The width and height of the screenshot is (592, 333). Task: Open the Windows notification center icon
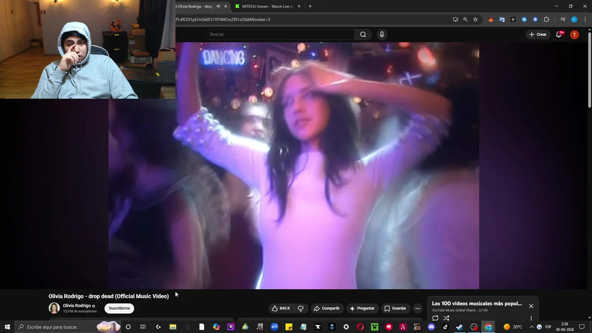[582, 327]
